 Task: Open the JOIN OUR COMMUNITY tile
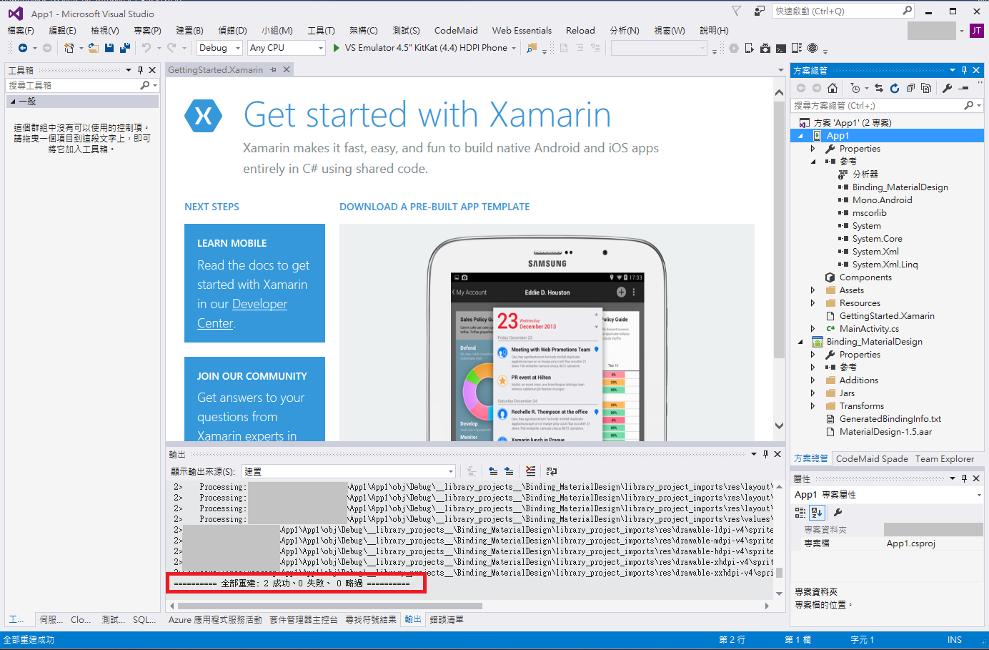pyautogui.click(x=254, y=399)
